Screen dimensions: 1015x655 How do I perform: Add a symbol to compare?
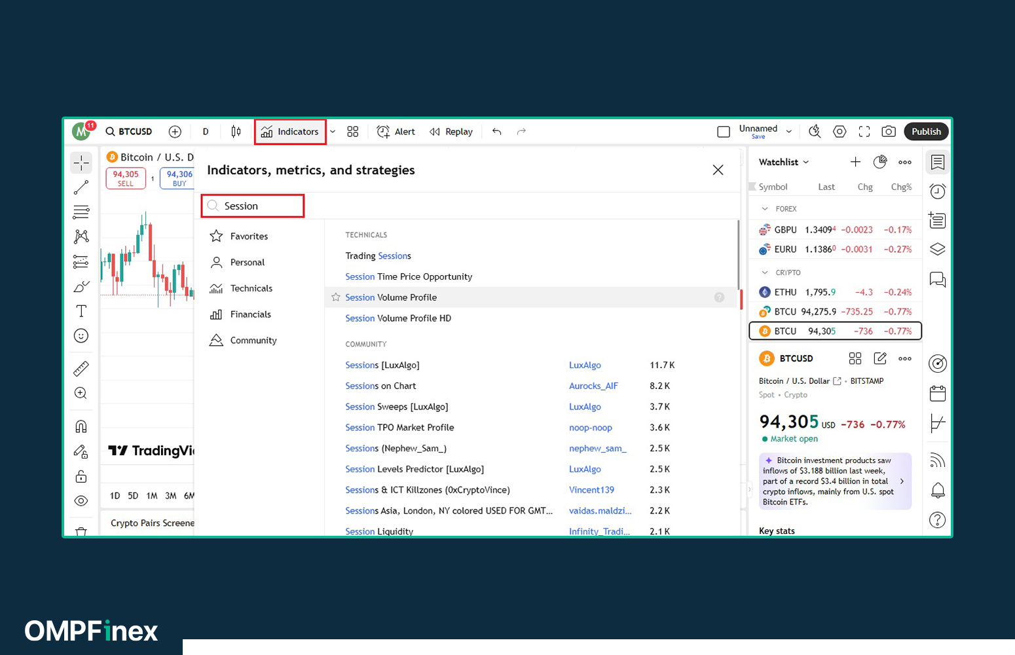pos(175,132)
